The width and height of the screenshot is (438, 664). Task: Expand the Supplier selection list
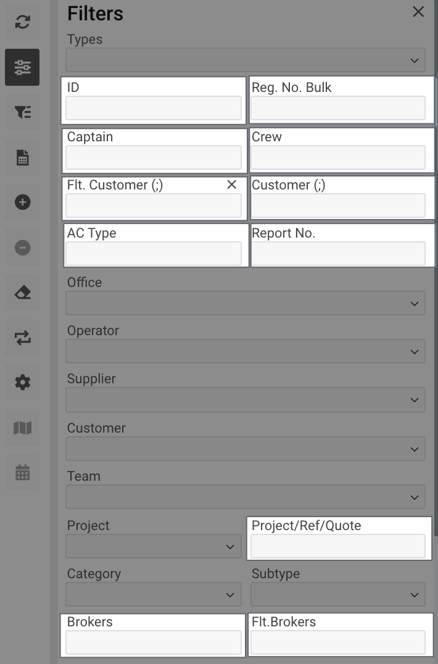245,399
